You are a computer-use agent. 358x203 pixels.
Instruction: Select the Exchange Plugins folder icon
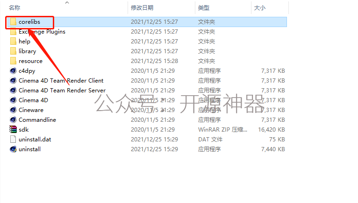tap(13, 31)
